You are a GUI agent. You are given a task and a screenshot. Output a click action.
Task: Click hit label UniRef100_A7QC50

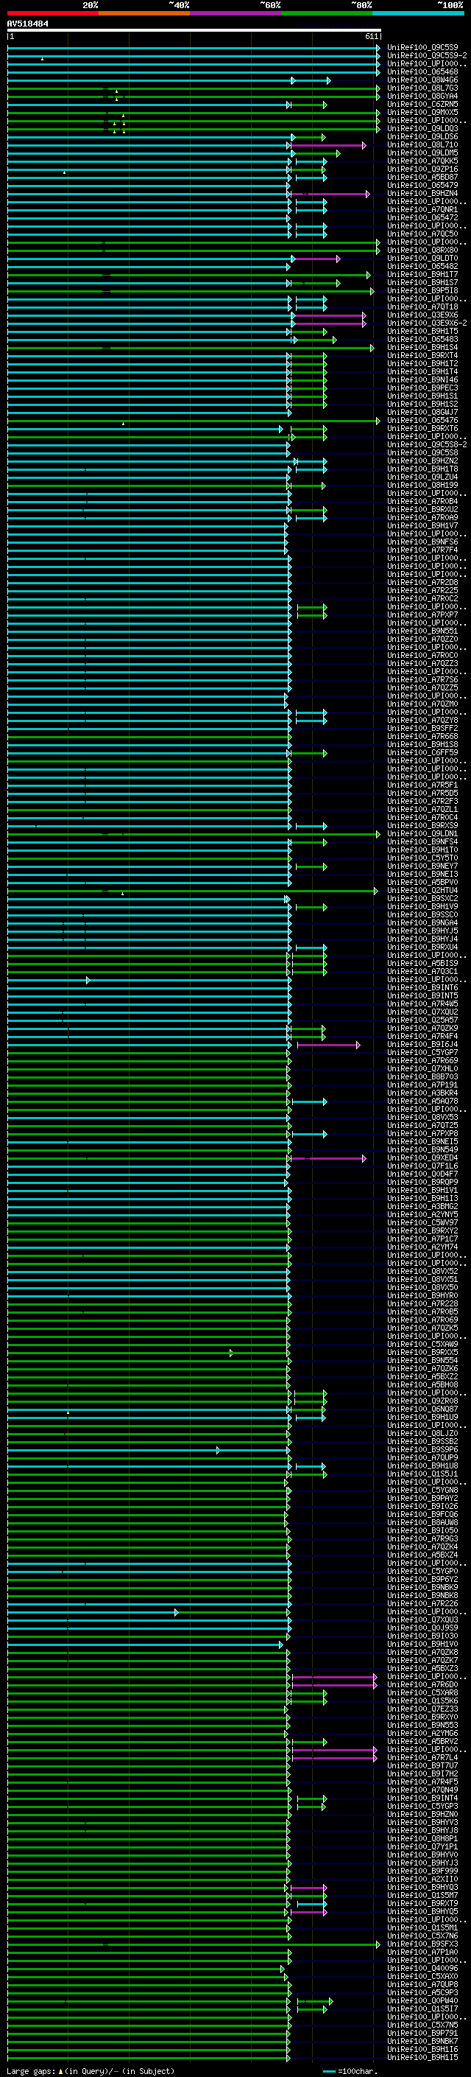tap(422, 234)
